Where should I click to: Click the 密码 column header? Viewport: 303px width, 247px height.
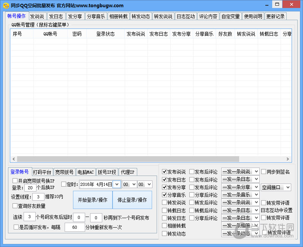click(x=77, y=34)
